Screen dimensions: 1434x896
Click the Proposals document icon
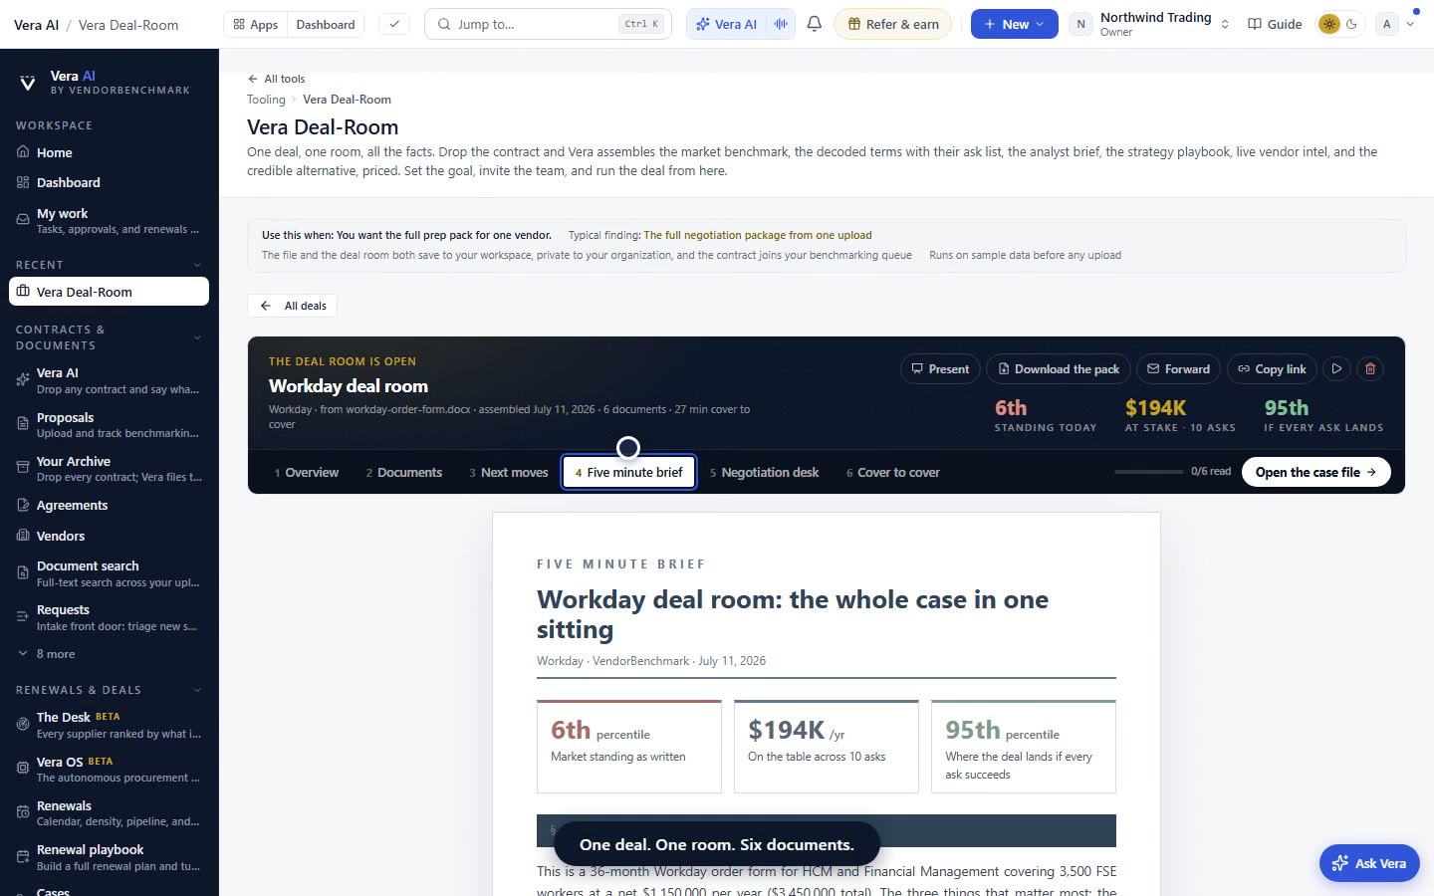point(23,424)
